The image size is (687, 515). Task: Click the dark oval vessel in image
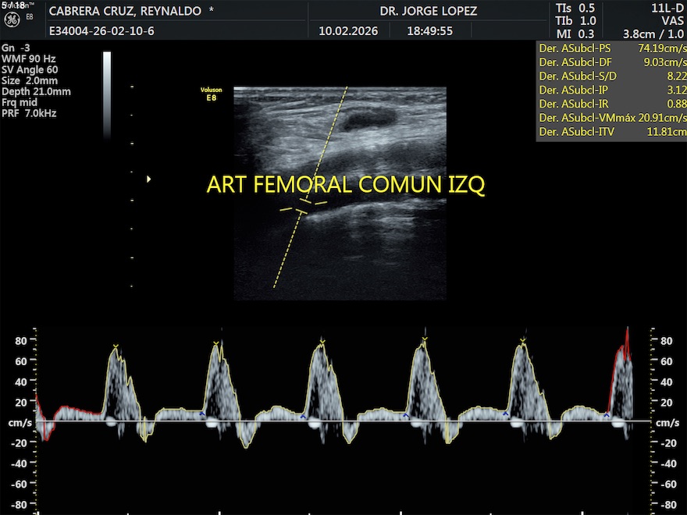tap(369, 119)
